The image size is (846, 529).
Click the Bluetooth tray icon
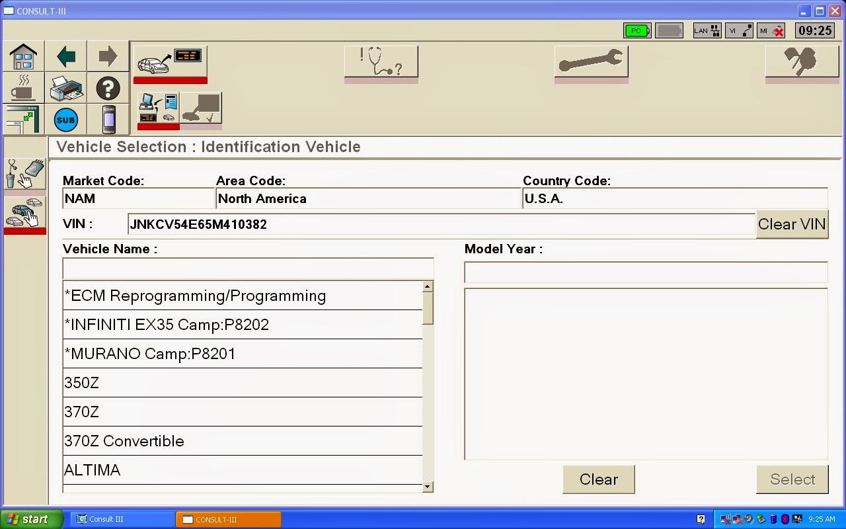point(785,519)
